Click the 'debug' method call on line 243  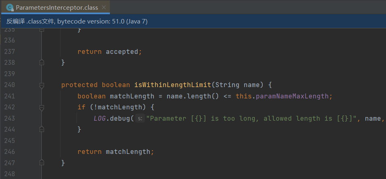(x=120, y=119)
